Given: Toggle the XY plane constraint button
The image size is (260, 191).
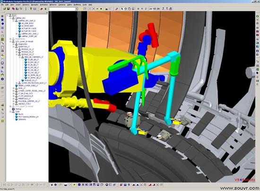Looking at the screenshot, I should pyautogui.click(x=151, y=9).
